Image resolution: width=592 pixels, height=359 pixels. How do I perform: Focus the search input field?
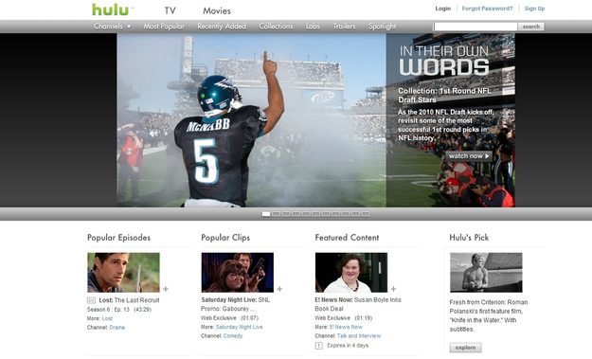click(475, 27)
